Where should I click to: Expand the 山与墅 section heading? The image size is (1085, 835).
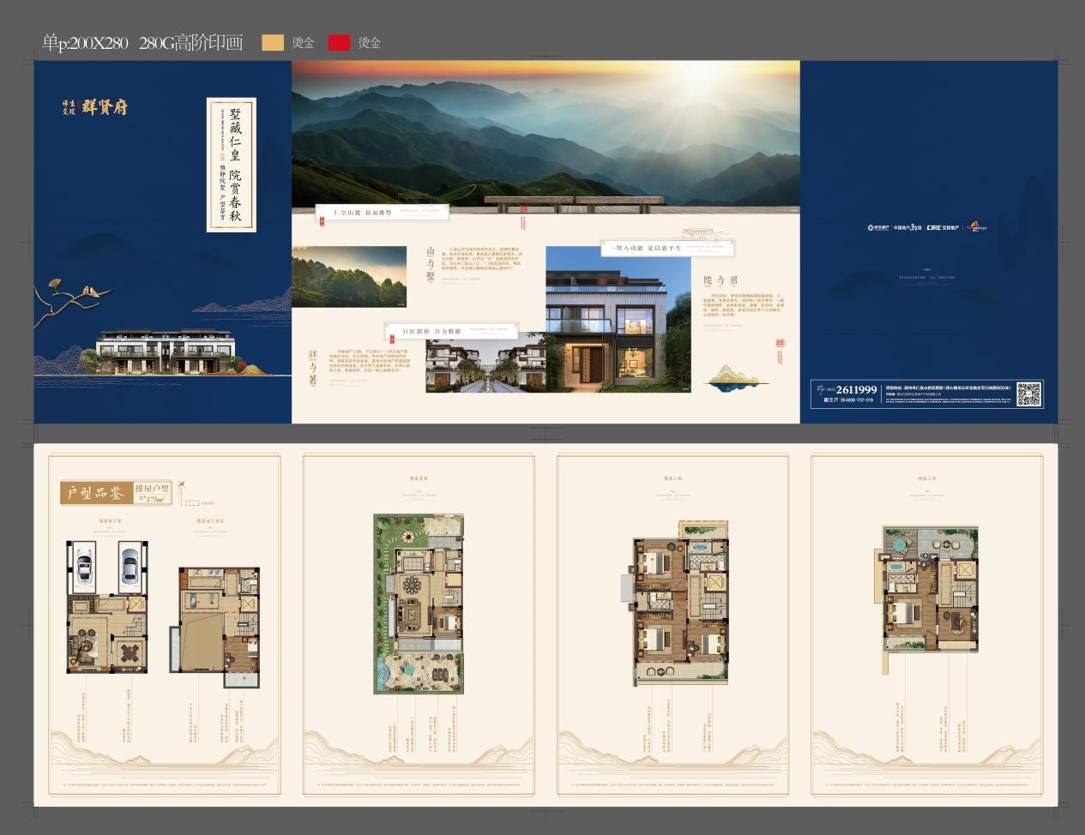pyautogui.click(x=428, y=265)
